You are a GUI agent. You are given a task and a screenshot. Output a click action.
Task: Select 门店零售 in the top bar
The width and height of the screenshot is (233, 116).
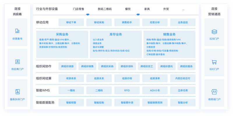click(79, 9)
